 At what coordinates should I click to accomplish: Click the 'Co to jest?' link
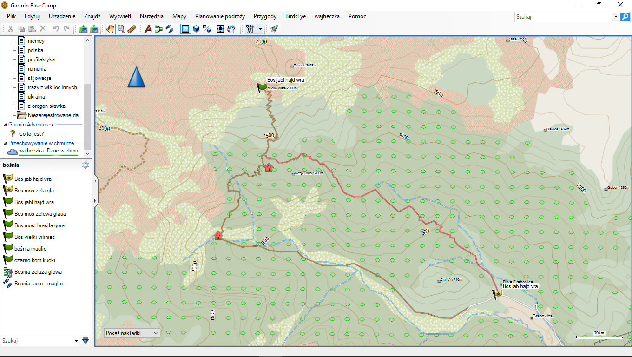coord(31,134)
